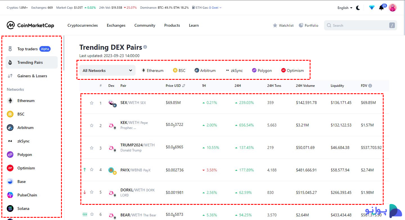Viewport: 405px width, 220px height.
Task: Star DORKL/WETH pair to watchlist
Action: (91, 192)
